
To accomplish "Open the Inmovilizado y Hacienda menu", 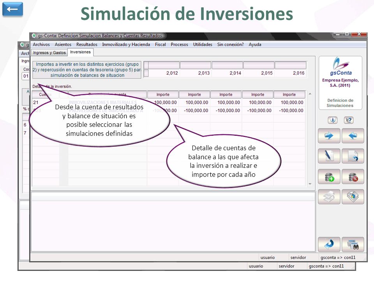I will pos(126,44).
